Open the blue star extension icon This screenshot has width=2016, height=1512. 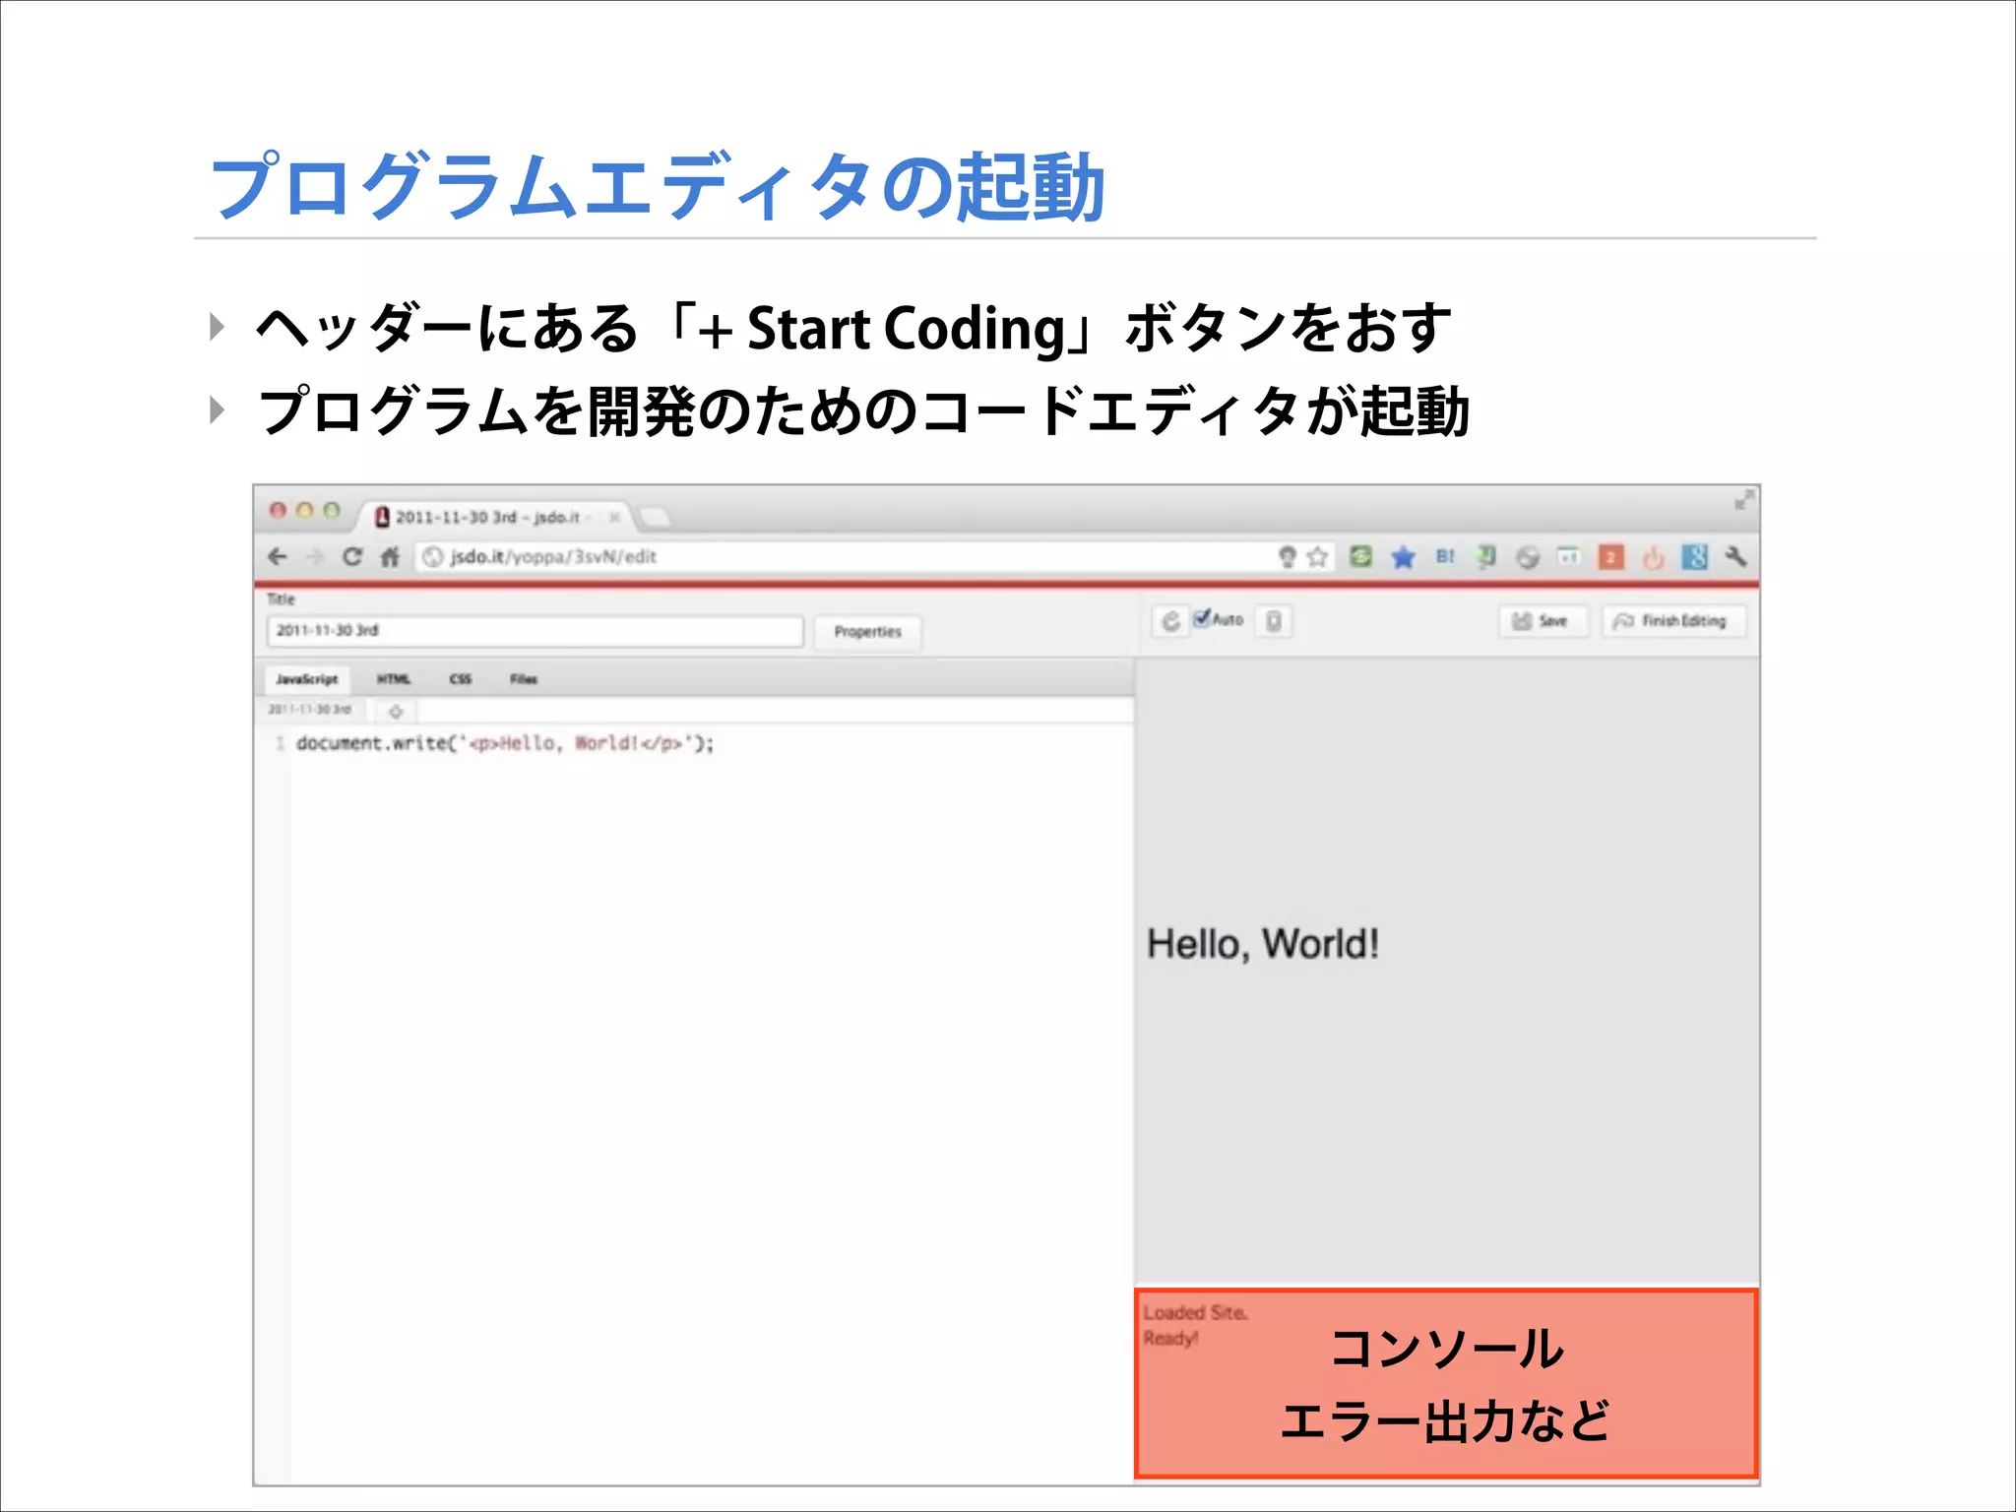[x=1403, y=557]
